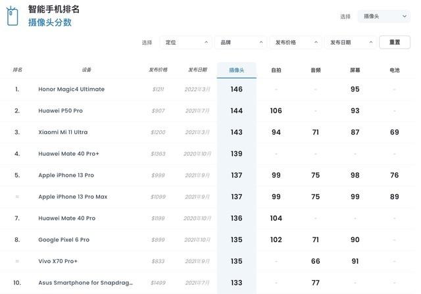421x294 pixels.
Task: Open Xiaomi Mi 11 Ultra device link
Action: (x=63, y=132)
